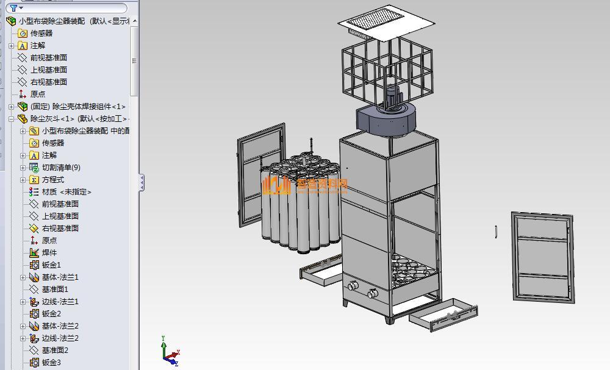The height and width of the screenshot is (370, 610).
Task: Click the 基体-法兰1 base flange icon
Action: pos(34,277)
